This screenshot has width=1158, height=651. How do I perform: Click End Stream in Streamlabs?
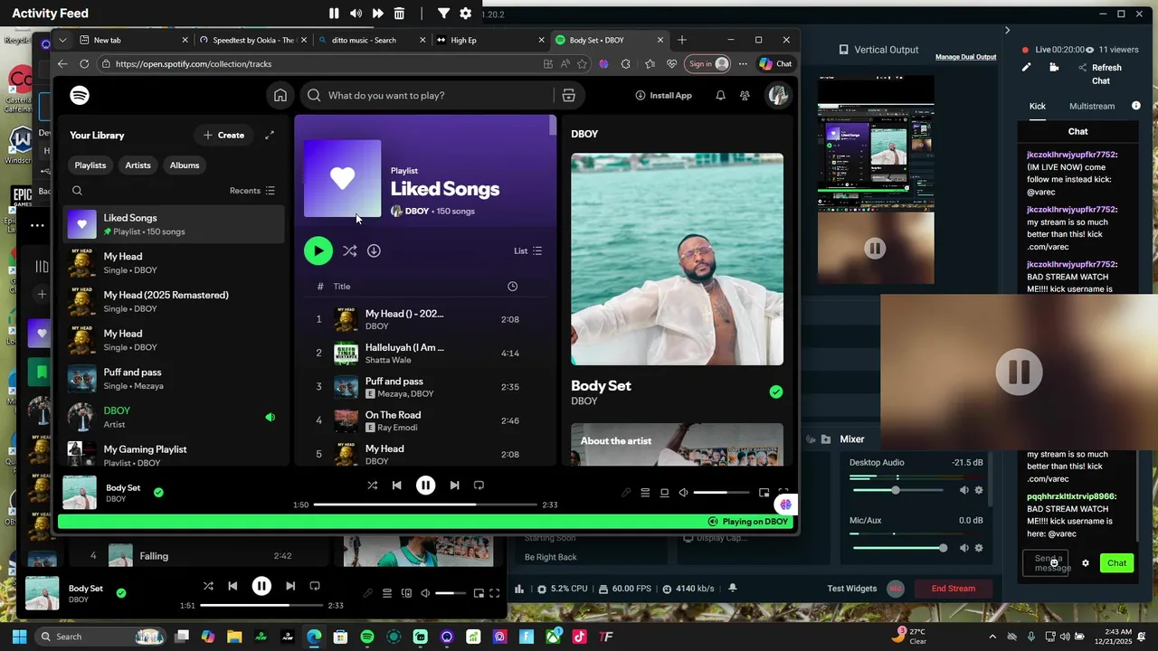(954, 589)
